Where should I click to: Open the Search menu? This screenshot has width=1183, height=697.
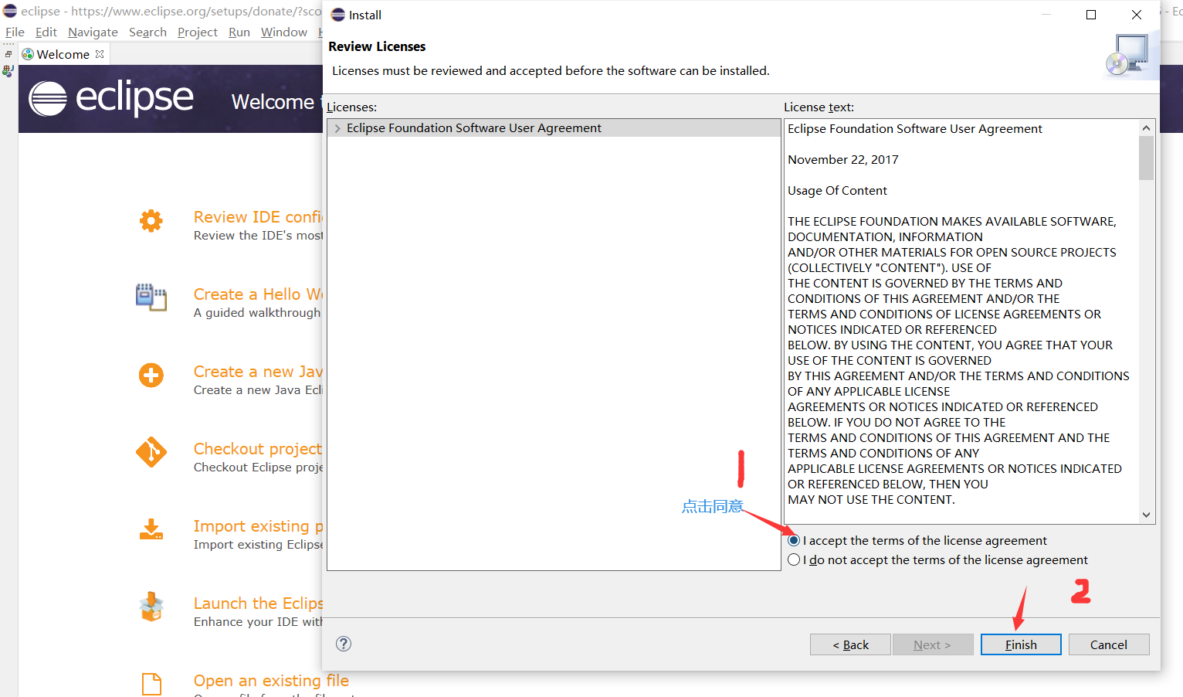[147, 32]
